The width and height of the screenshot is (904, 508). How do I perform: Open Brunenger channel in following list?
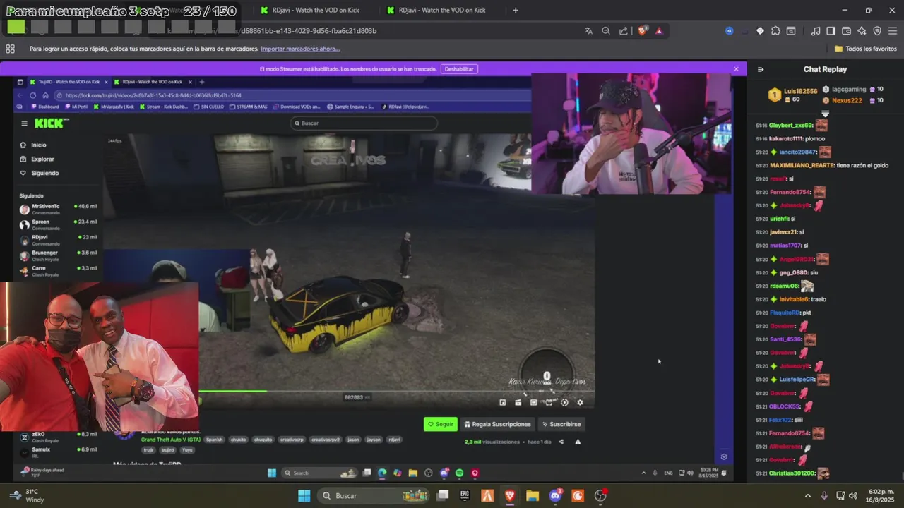coord(59,255)
